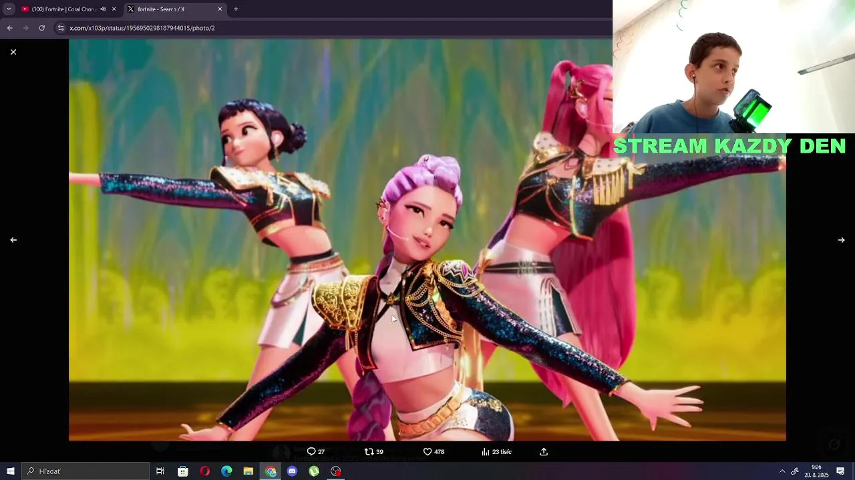This screenshot has height=480, width=855.
Task: Open Microsoft Edge from taskbar
Action: (x=226, y=471)
